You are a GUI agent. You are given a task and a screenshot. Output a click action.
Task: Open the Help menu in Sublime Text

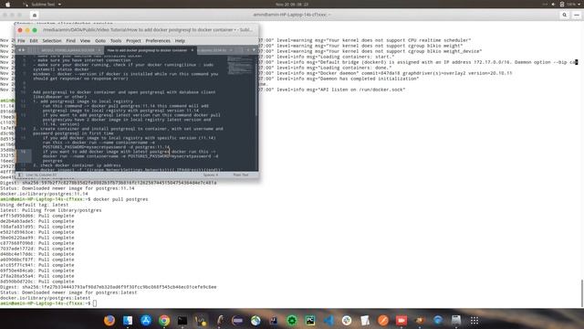180,40
